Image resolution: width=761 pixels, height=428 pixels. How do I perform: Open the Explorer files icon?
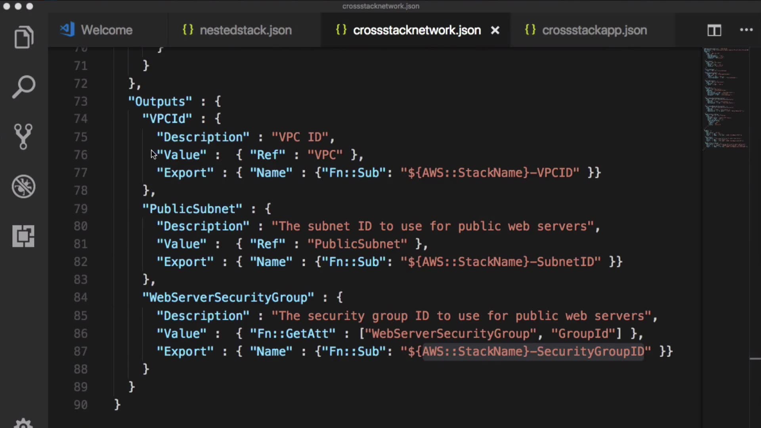[x=24, y=38]
